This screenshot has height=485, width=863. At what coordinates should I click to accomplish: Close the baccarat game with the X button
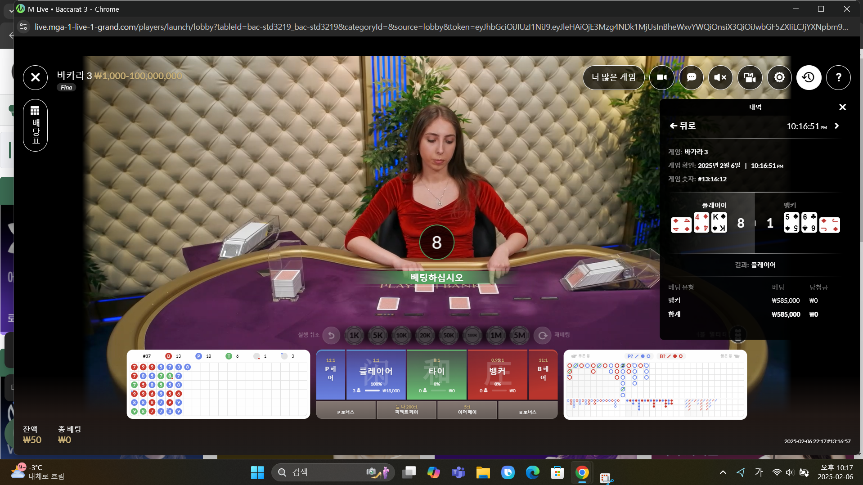click(35, 77)
